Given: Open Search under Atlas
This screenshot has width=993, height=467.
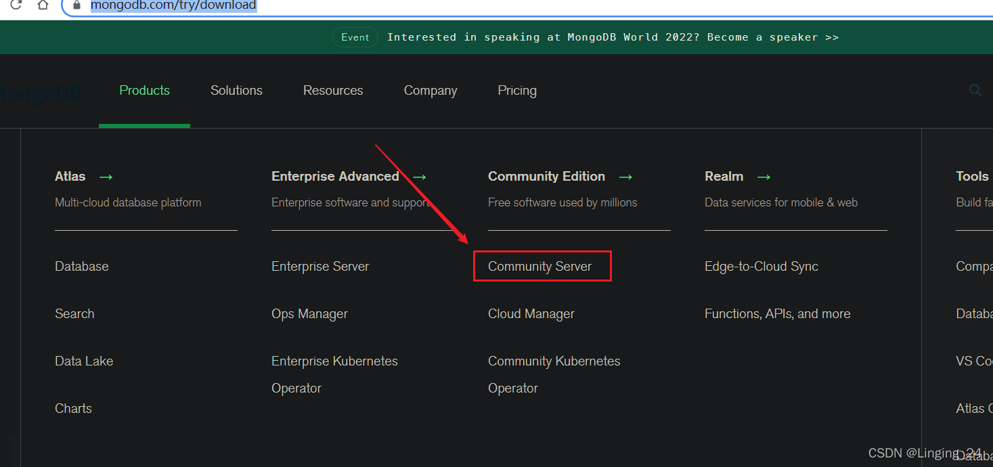Looking at the screenshot, I should [x=74, y=313].
